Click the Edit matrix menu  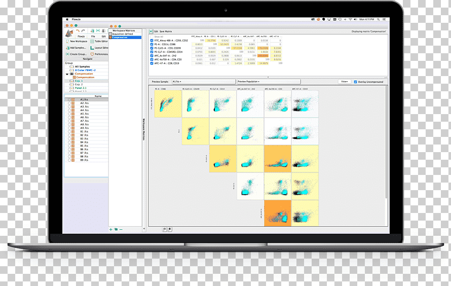click(156, 31)
